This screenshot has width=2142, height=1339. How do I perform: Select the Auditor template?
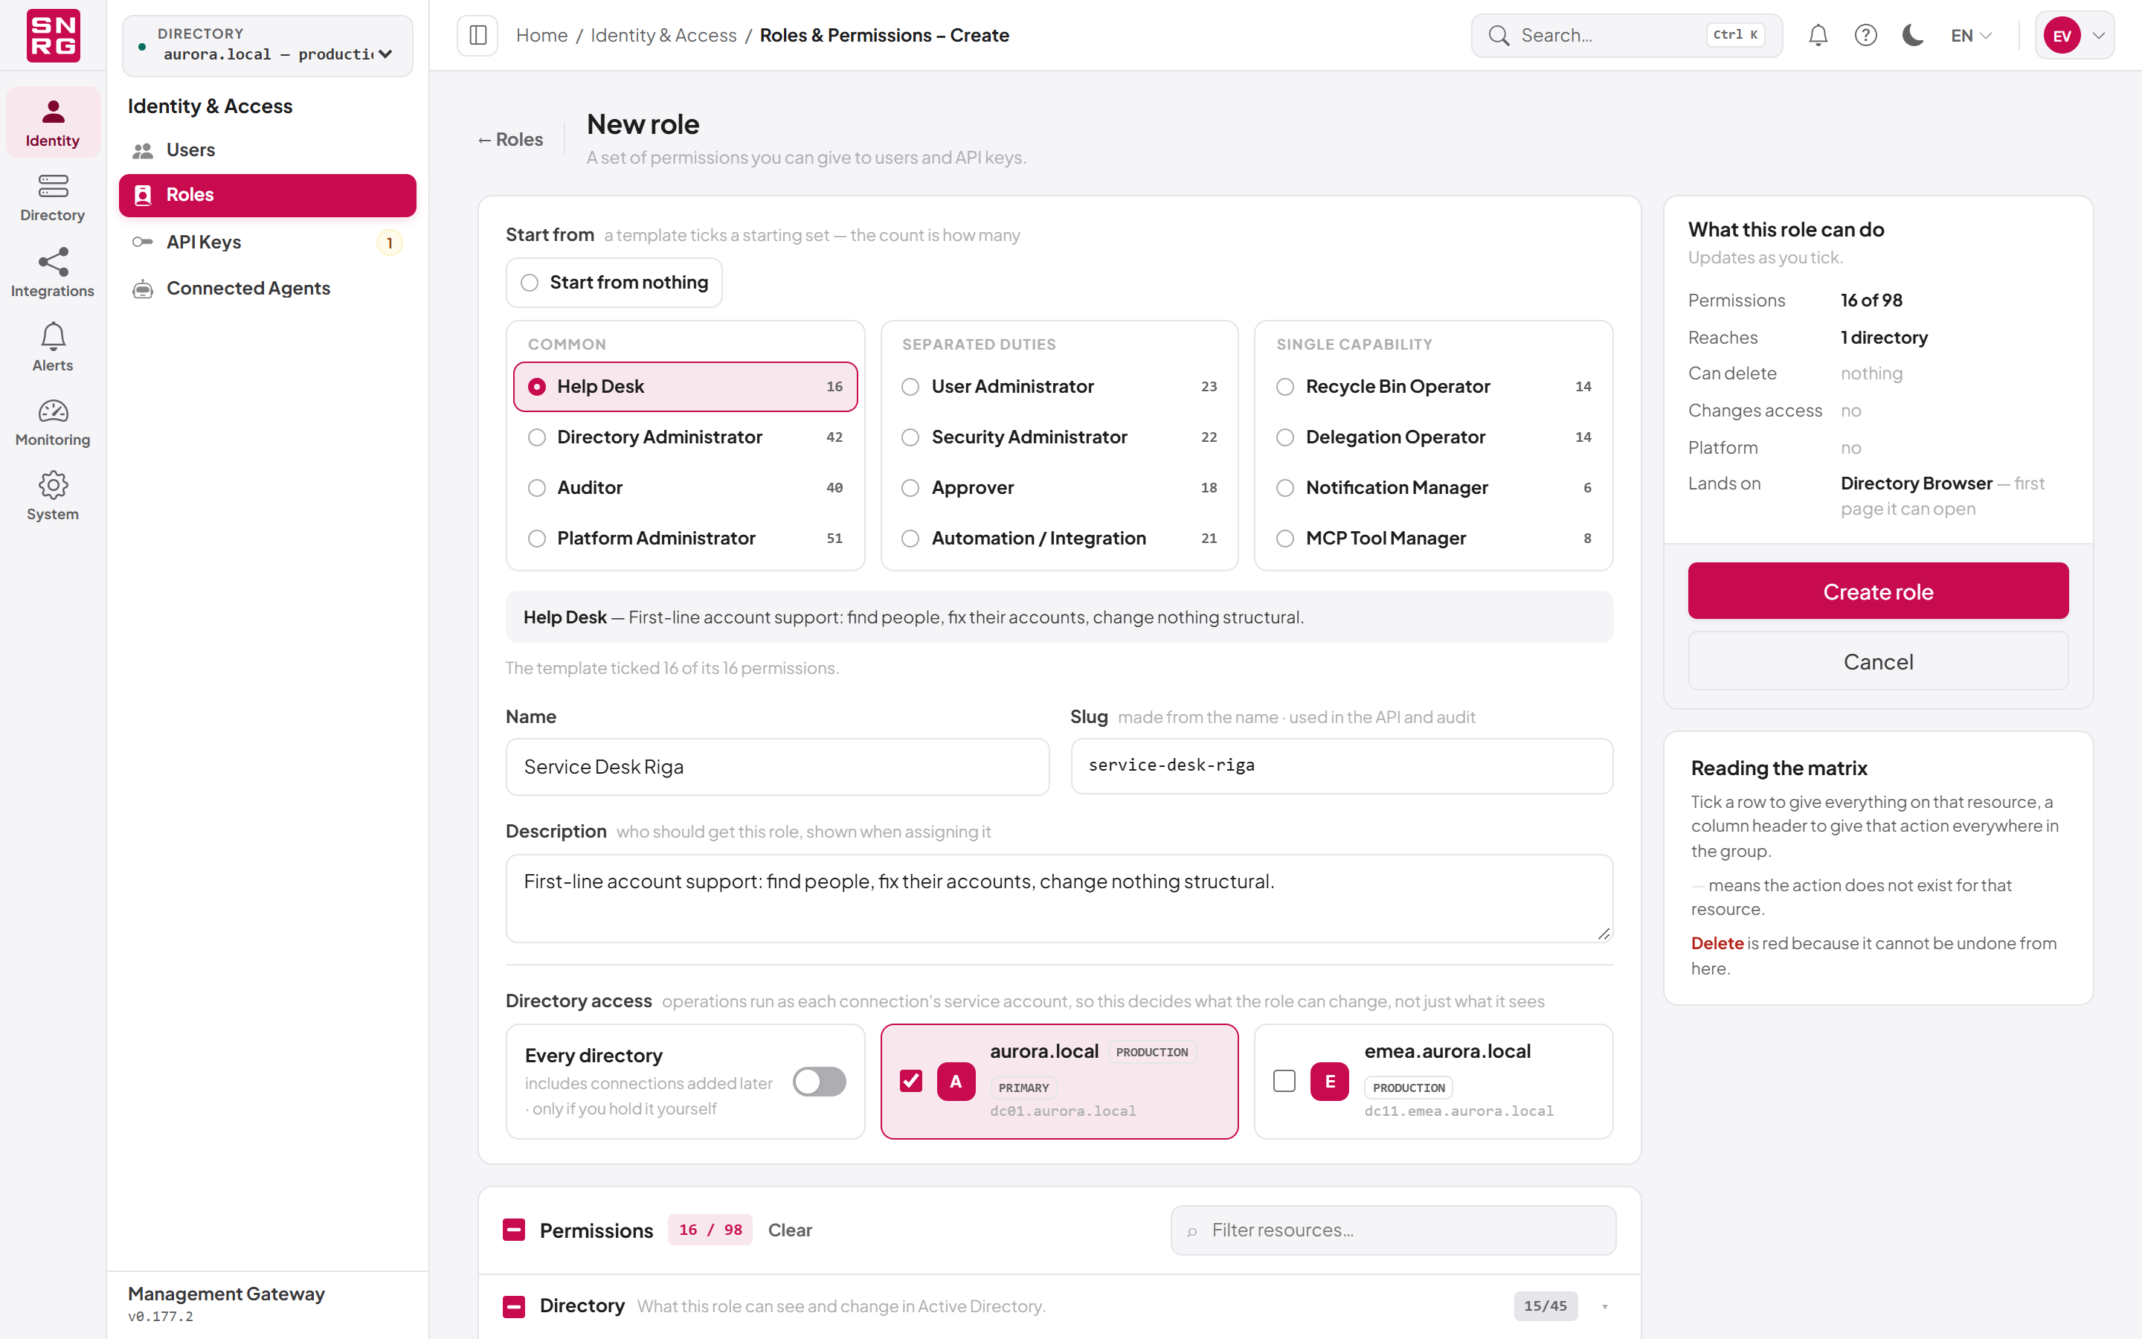click(685, 487)
